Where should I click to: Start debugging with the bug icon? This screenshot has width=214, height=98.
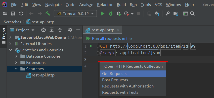click(111, 14)
